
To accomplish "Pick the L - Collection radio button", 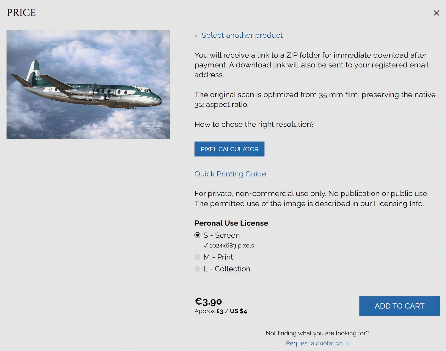I will tap(197, 269).
